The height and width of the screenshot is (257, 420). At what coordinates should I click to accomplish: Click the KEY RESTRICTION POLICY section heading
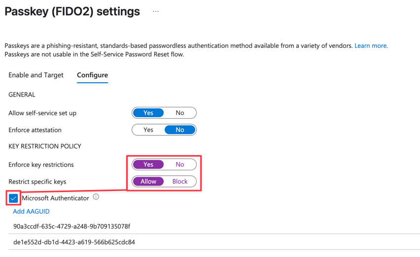coord(45,146)
